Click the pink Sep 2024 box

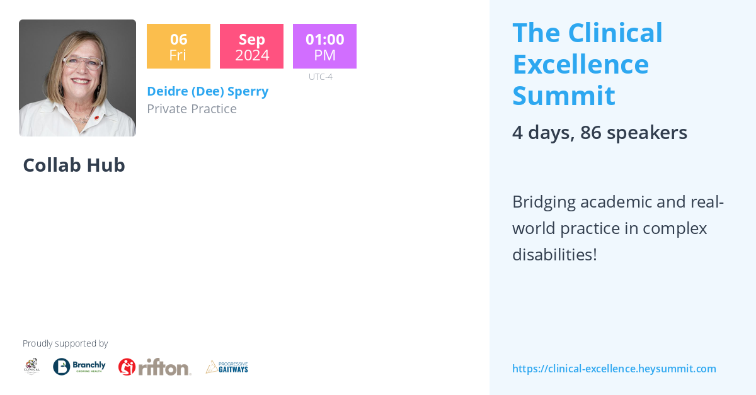point(251,47)
